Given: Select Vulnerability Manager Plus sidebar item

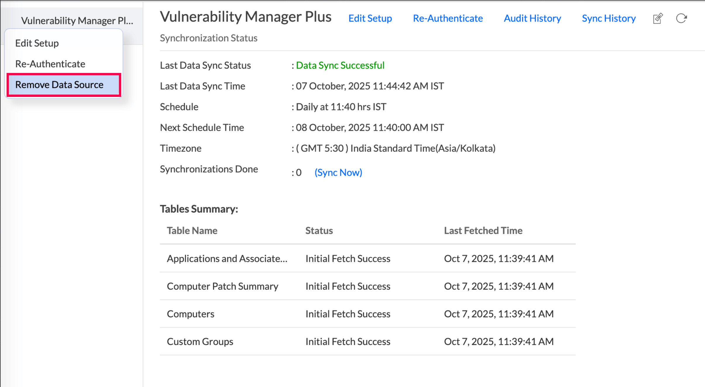Looking at the screenshot, I should (77, 21).
